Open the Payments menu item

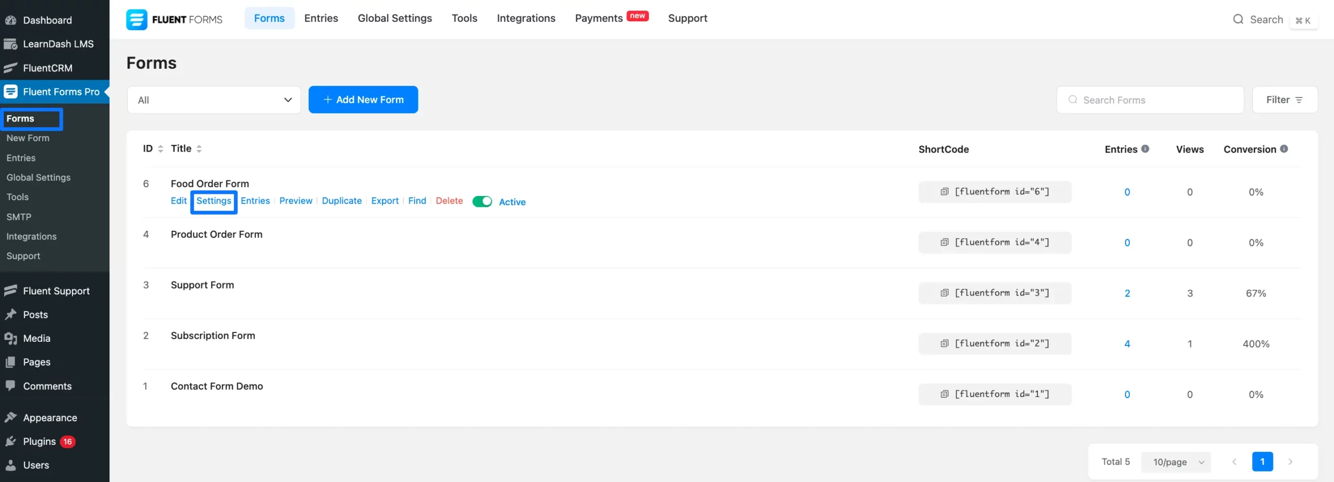tap(598, 18)
